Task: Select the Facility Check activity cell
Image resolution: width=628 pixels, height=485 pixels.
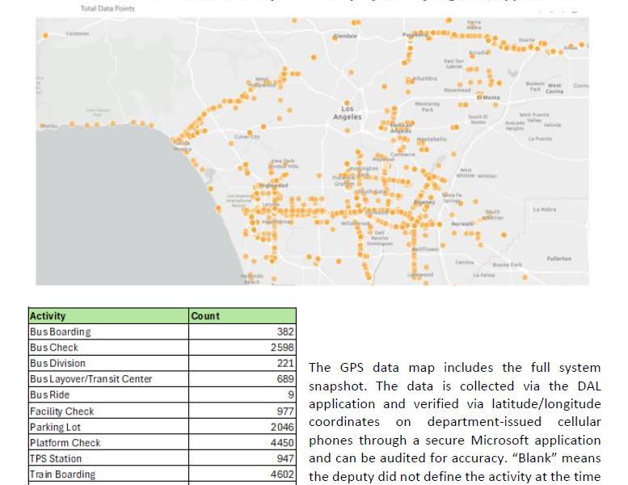Action: coord(61,411)
